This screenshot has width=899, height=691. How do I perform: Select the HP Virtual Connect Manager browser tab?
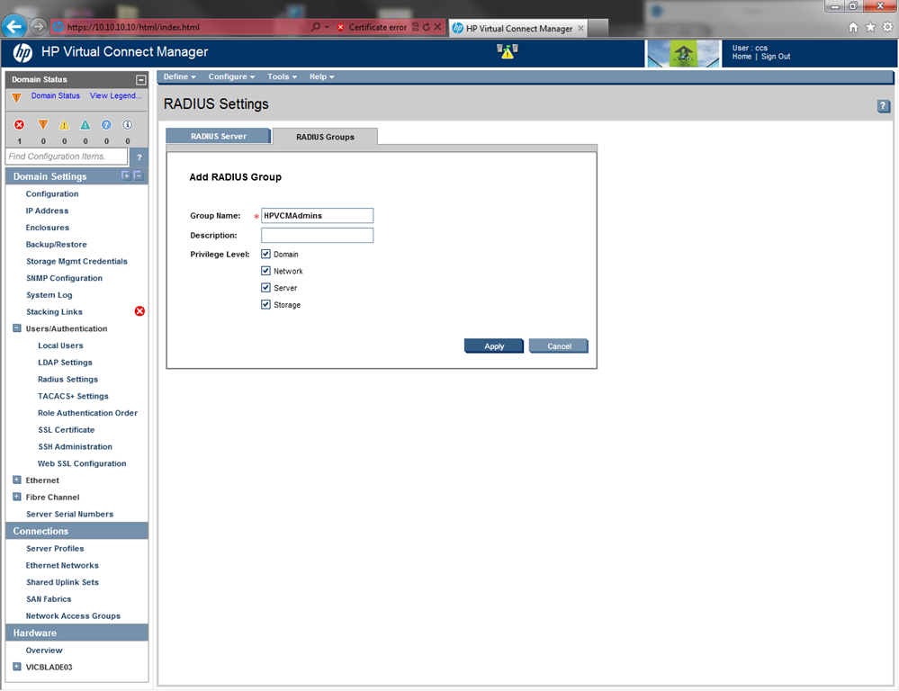point(517,28)
